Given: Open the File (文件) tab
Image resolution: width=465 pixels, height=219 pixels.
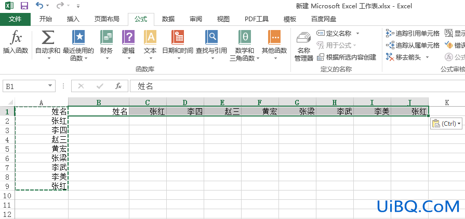Looking at the screenshot, I should 15,19.
